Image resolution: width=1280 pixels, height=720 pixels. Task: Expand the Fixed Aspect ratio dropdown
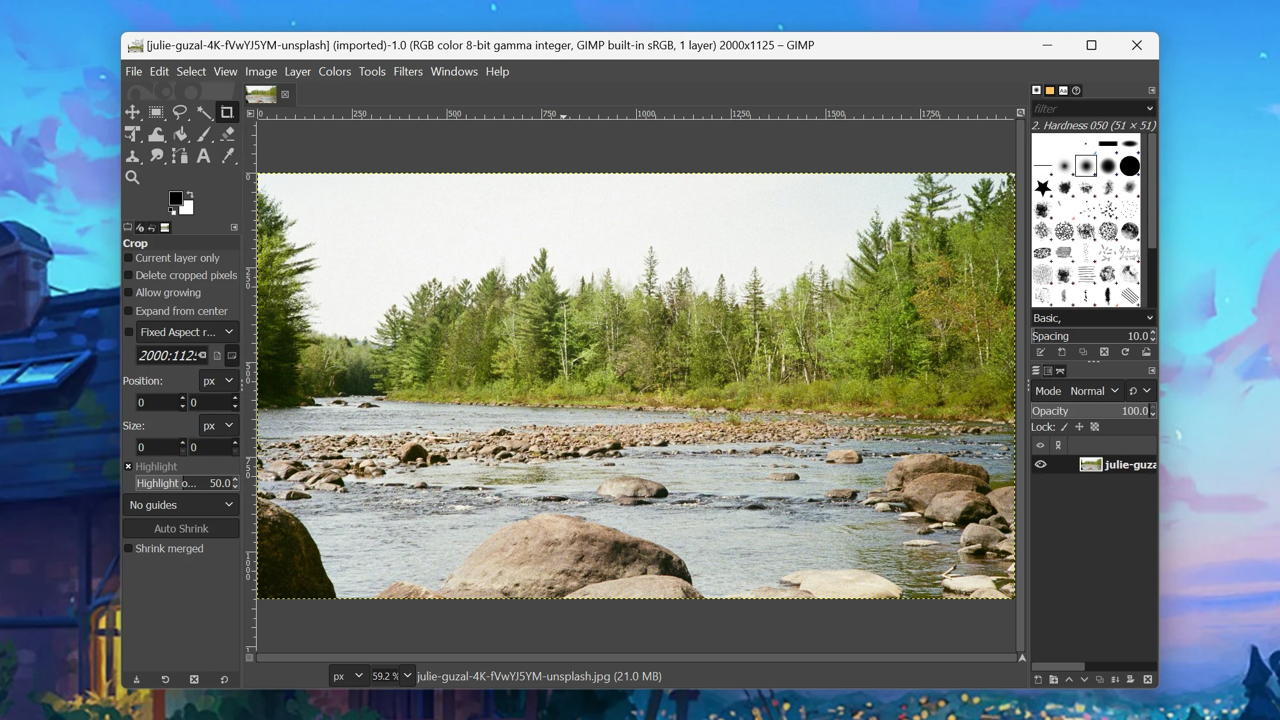[228, 332]
